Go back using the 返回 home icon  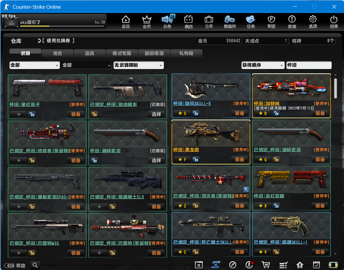click(x=126, y=22)
